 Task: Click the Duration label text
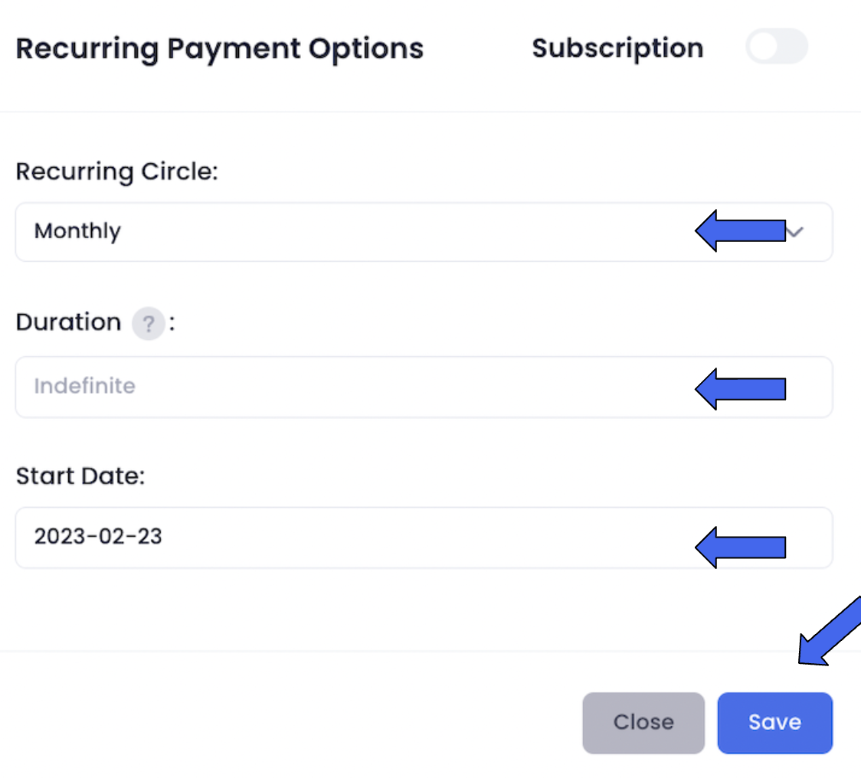point(68,322)
